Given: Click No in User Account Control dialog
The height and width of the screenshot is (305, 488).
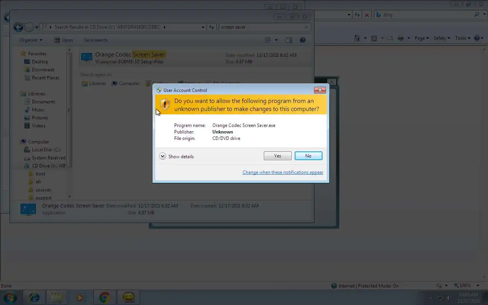Looking at the screenshot, I should 308,156.
